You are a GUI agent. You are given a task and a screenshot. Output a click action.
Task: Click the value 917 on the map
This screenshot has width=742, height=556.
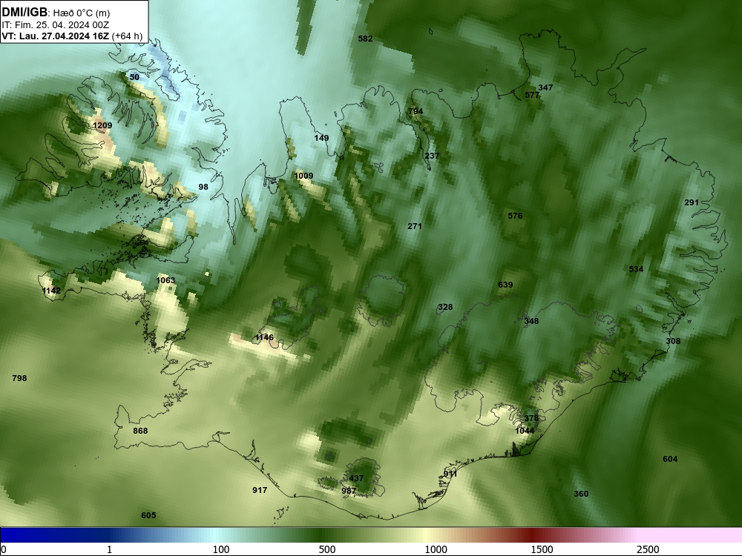point(260,490)
